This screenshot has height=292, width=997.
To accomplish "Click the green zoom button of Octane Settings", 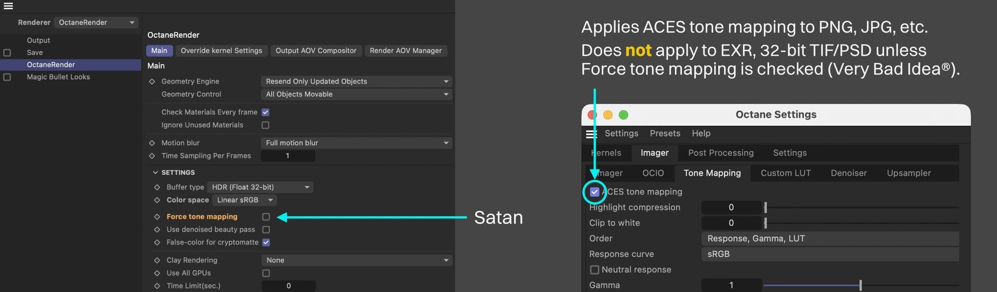I will pos(623,115).
